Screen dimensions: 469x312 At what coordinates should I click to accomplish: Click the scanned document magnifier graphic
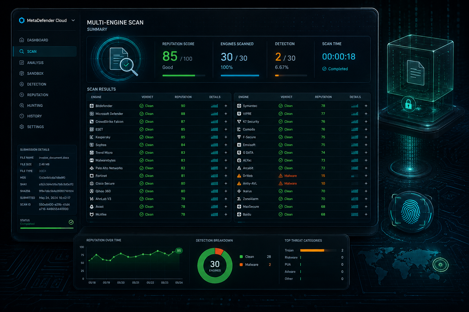click(x=123, y=62)
